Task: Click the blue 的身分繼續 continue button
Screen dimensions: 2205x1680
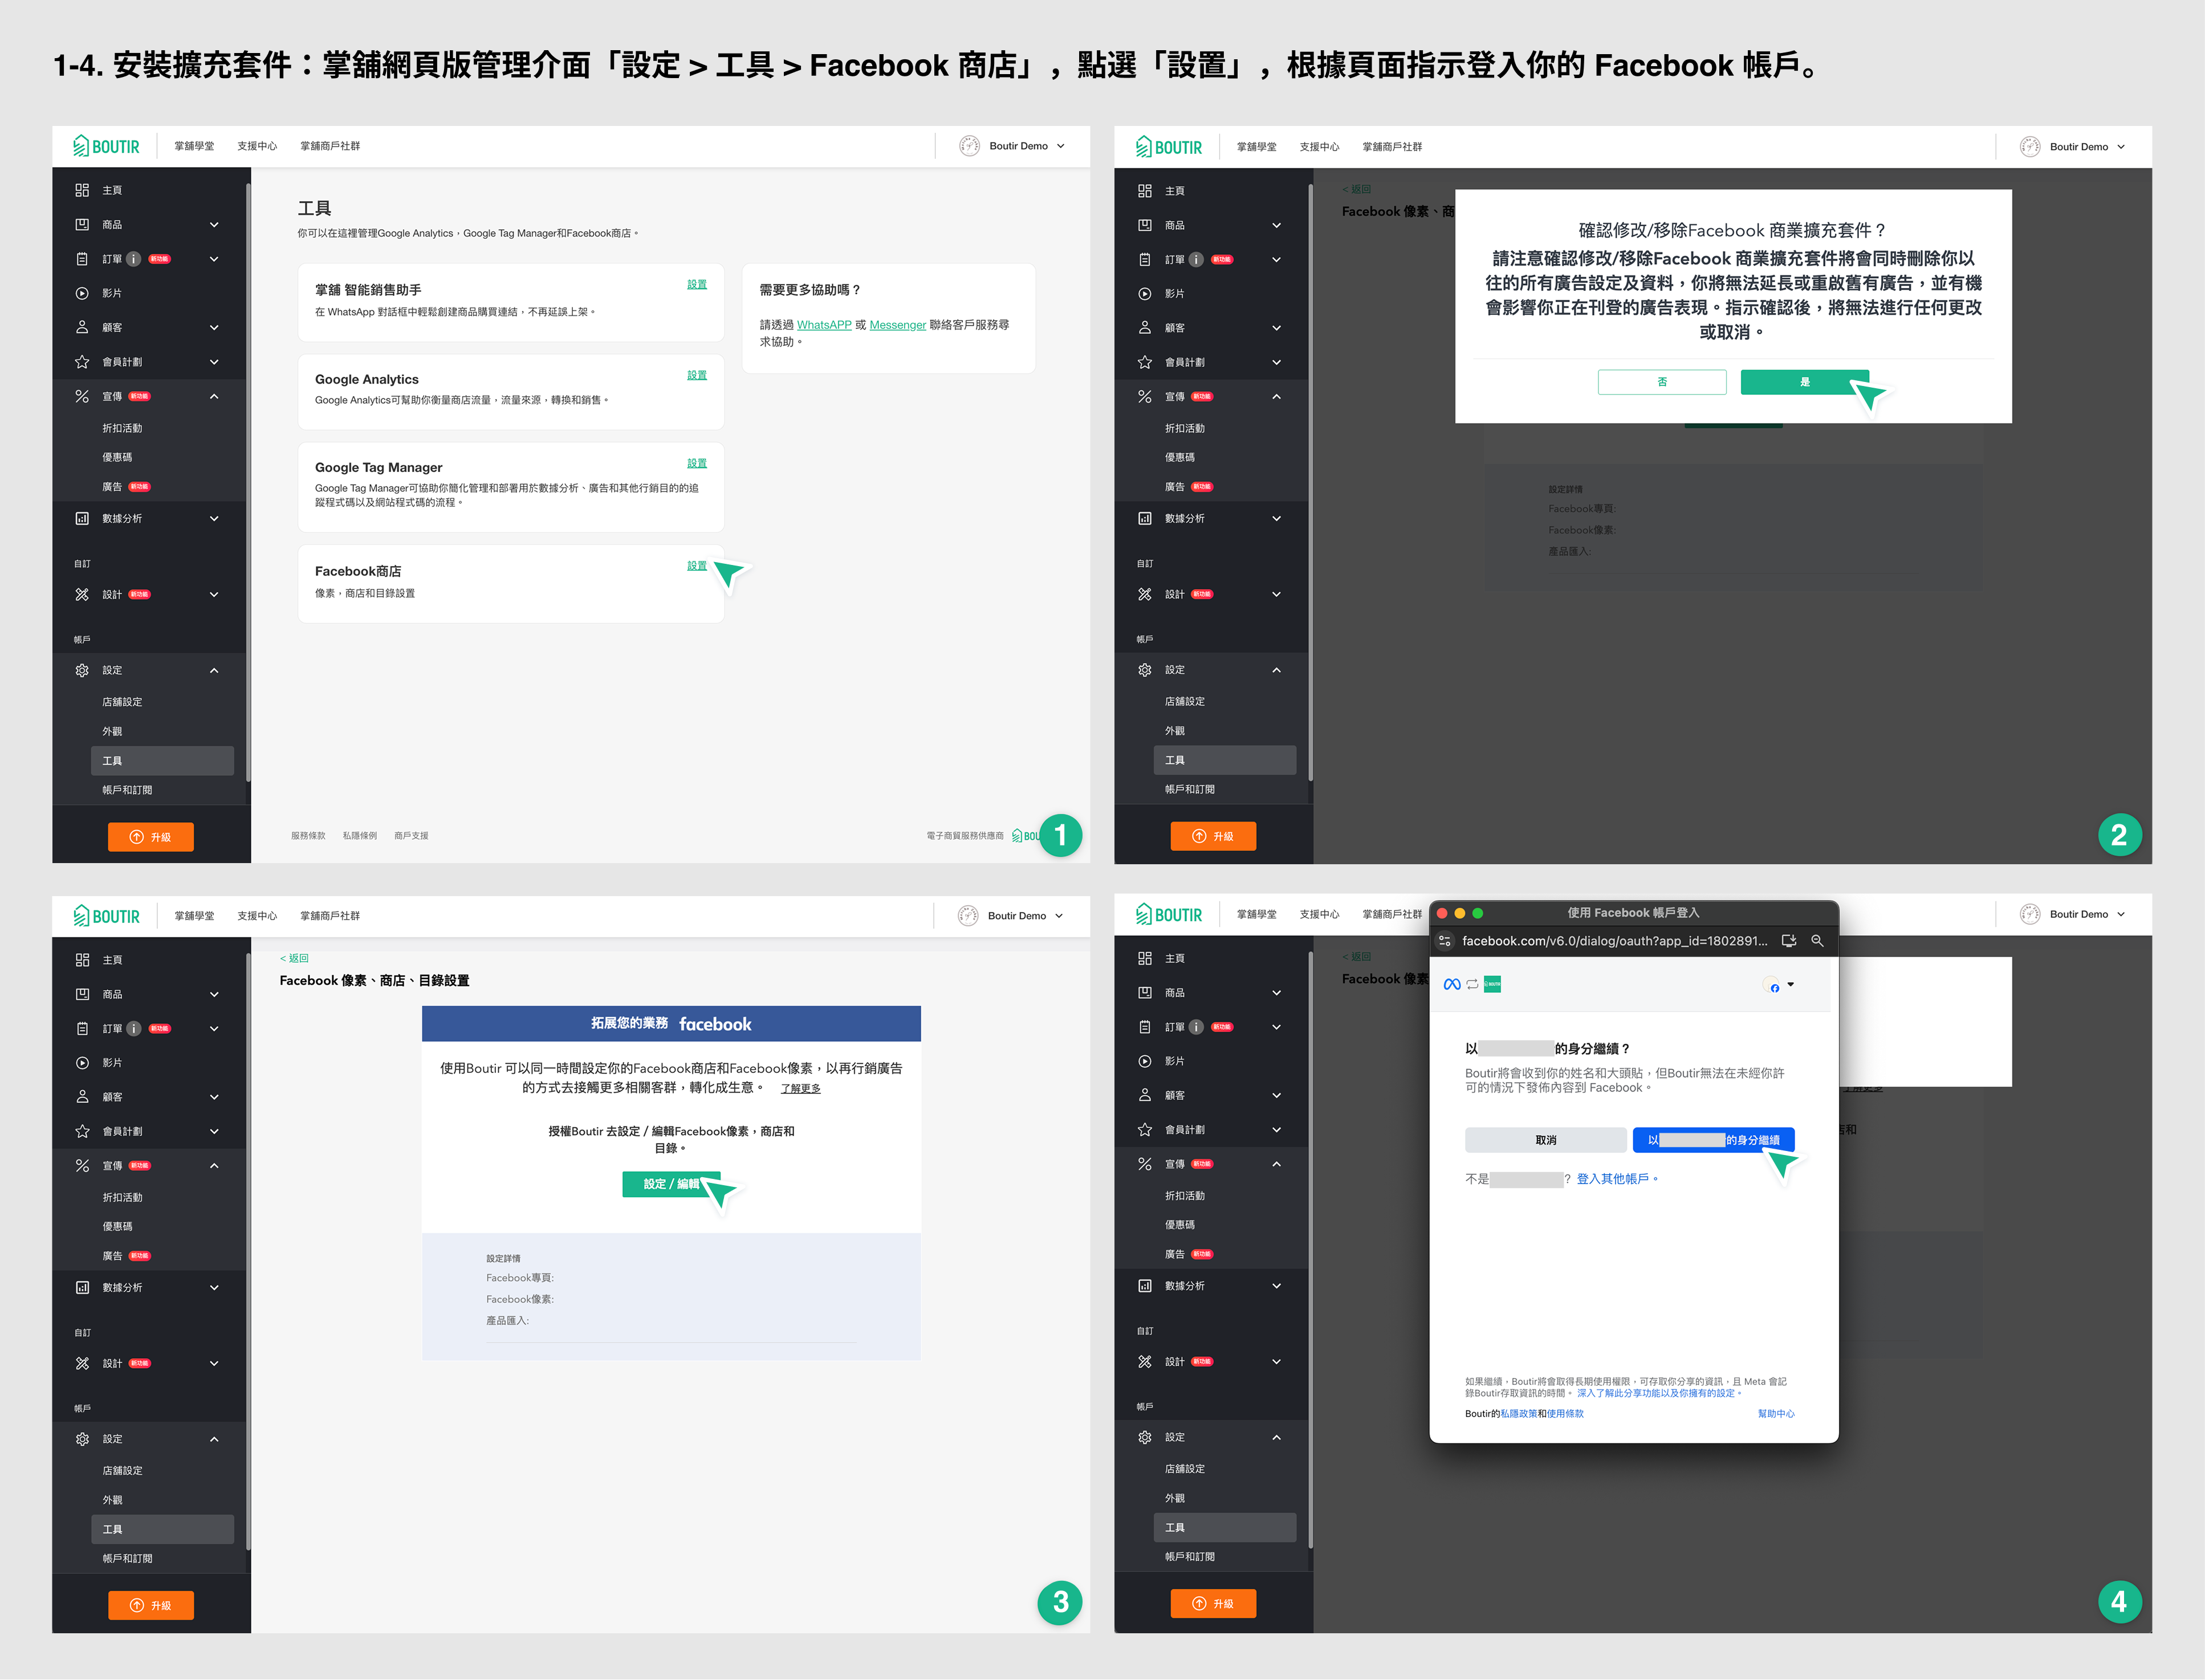Action: coord(1713,1140)
